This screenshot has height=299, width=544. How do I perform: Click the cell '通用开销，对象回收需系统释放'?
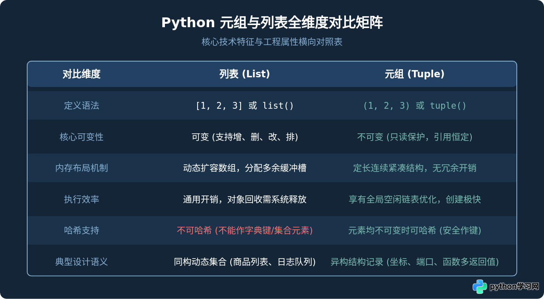click(x=245, y=199)
